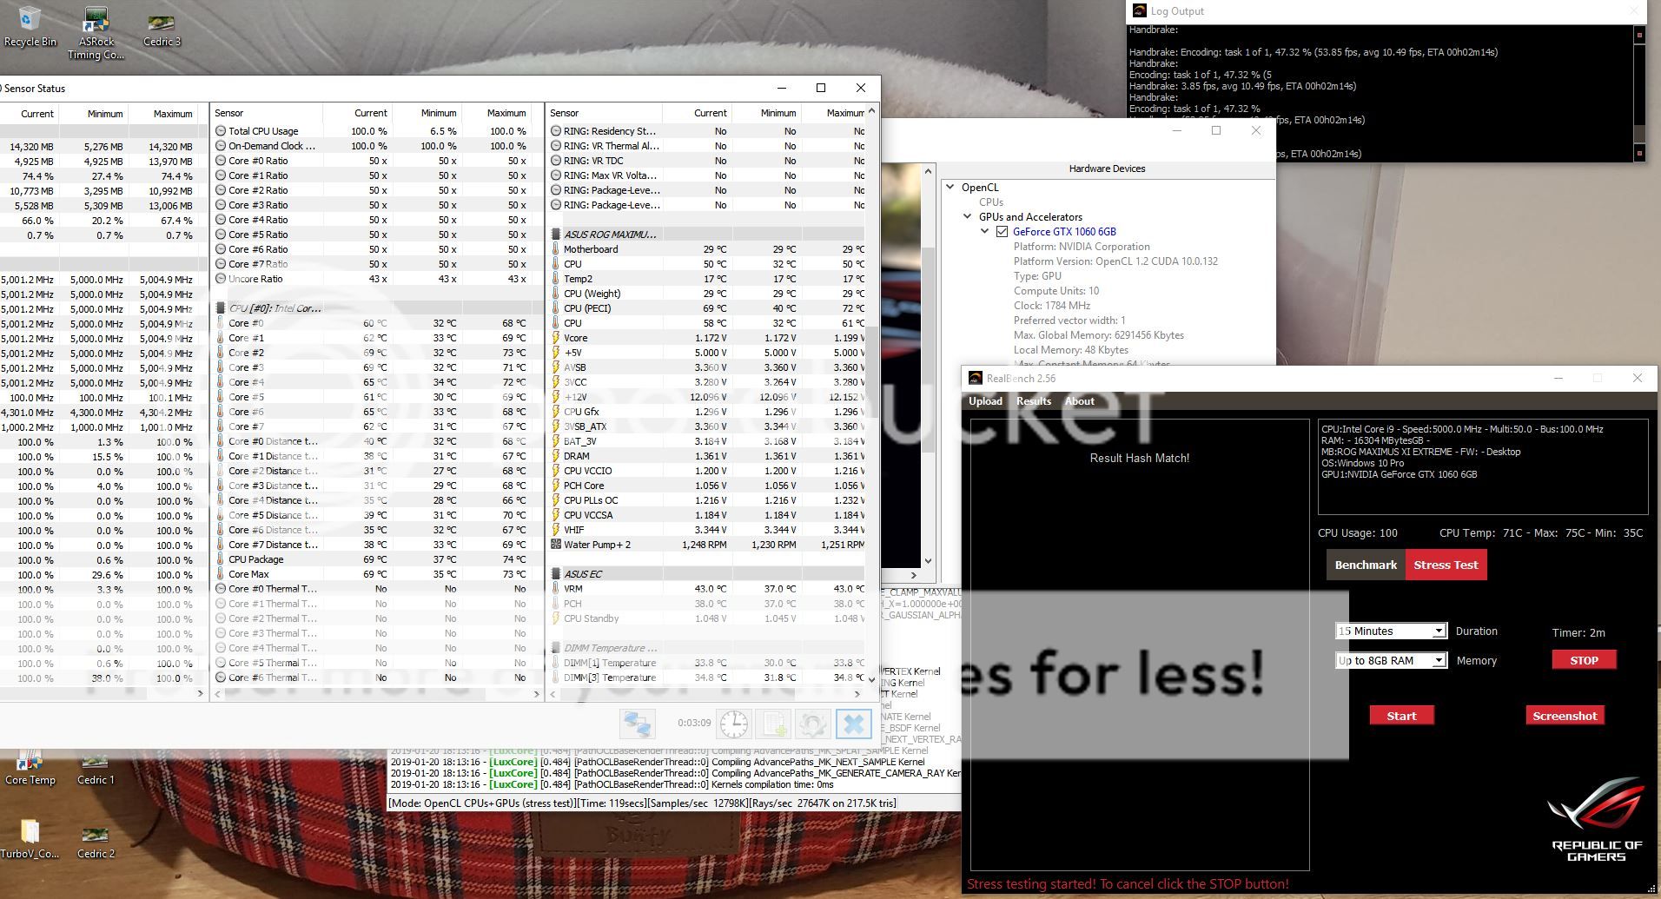Select the PCH Core voltage row

point(707,486)
